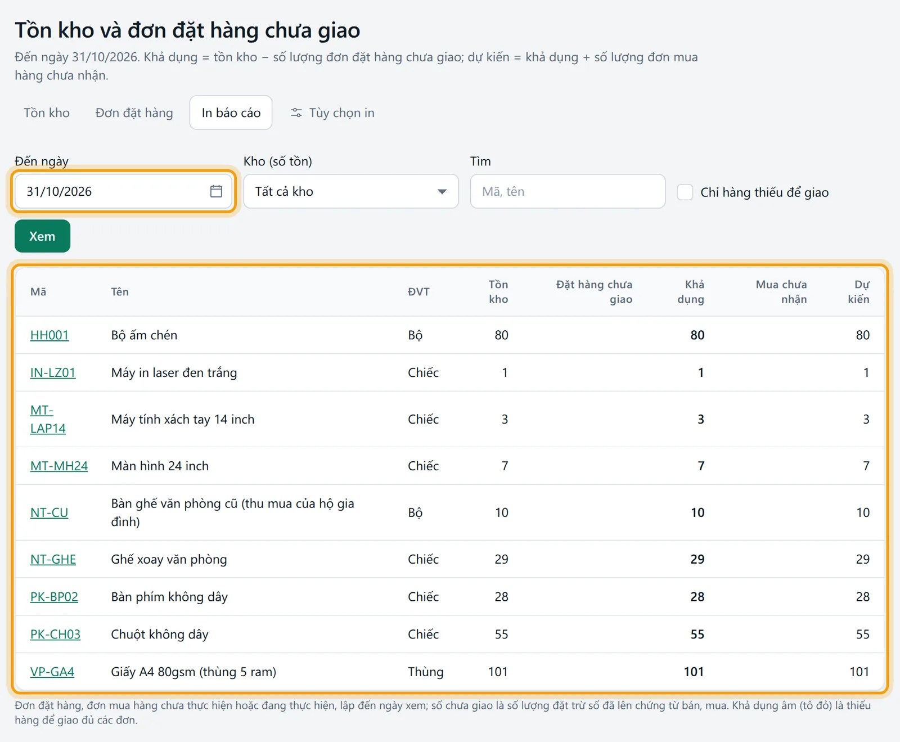This screenshot has width=900, height=742.
Task: Enable the Chỉ hàng thiếu để giao checkbox
Action: (x=685, y=192)
